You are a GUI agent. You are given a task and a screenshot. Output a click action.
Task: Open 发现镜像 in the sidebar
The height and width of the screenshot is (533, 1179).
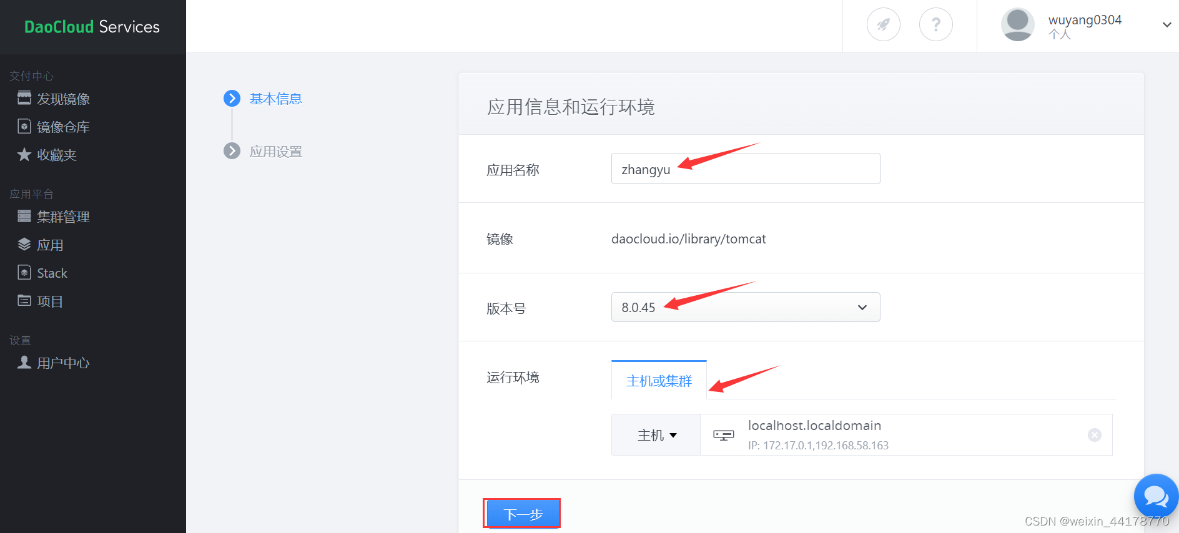coord(63,99)
